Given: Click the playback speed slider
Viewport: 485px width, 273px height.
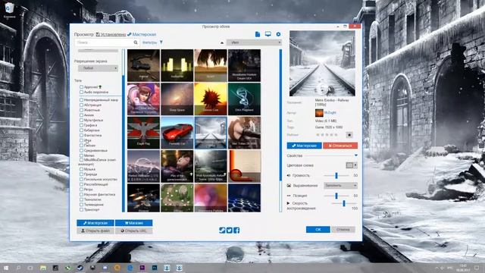Looking at the screenshot, I should [343, 203].
